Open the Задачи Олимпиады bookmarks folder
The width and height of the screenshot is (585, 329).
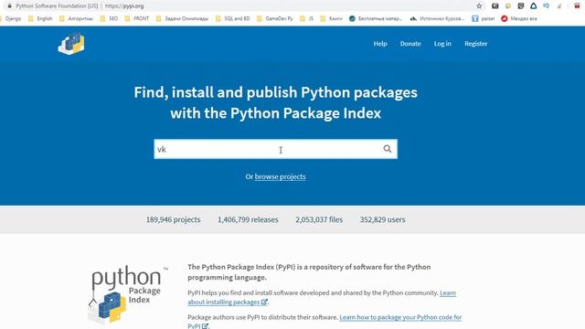click(182, 18)
